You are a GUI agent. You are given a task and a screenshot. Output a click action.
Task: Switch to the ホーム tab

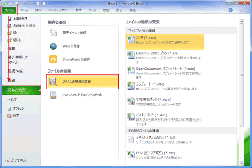tap(24, 10)
